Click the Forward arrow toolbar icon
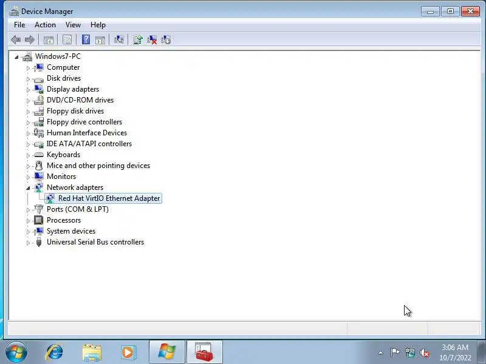 29,39
